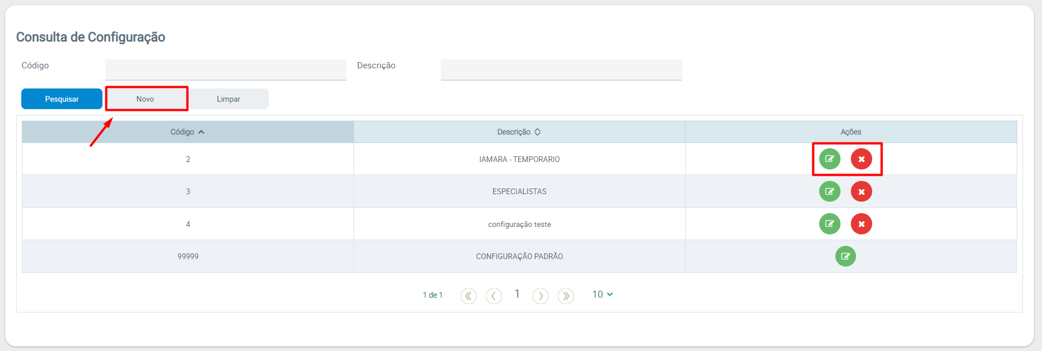The height and width of the screenshot is (351, 1042).
Task: Open the rows-per-page dropdown showing 10
Action: [602, 294]
